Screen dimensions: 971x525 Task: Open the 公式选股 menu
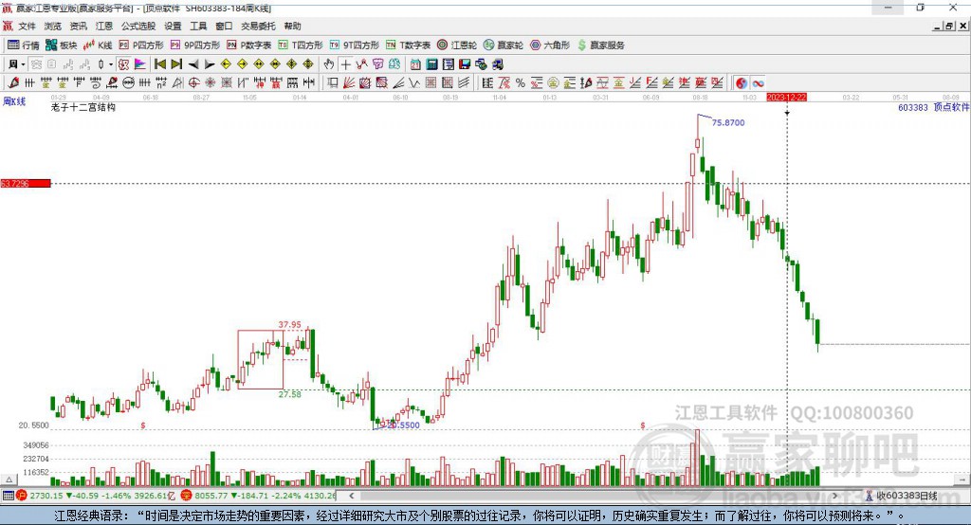(x=138, y=26)
